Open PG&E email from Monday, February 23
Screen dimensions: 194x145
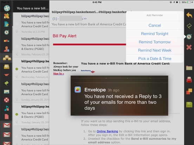click(x=31, y=46)
